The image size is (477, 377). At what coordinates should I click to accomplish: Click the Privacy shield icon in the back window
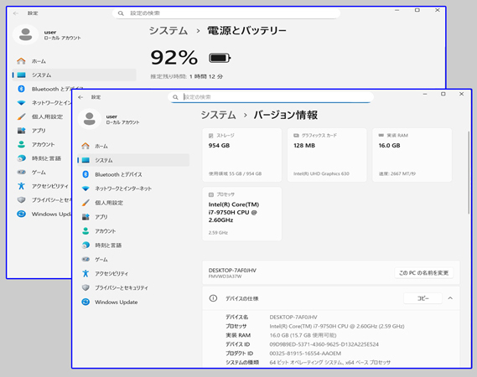[x=21, y=199]
